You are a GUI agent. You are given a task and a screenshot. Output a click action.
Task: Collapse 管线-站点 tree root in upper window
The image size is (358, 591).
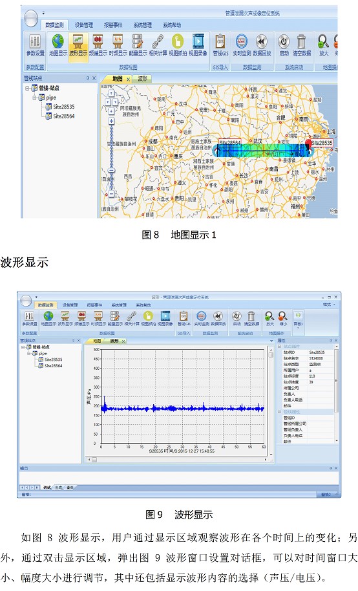[28, 88]
